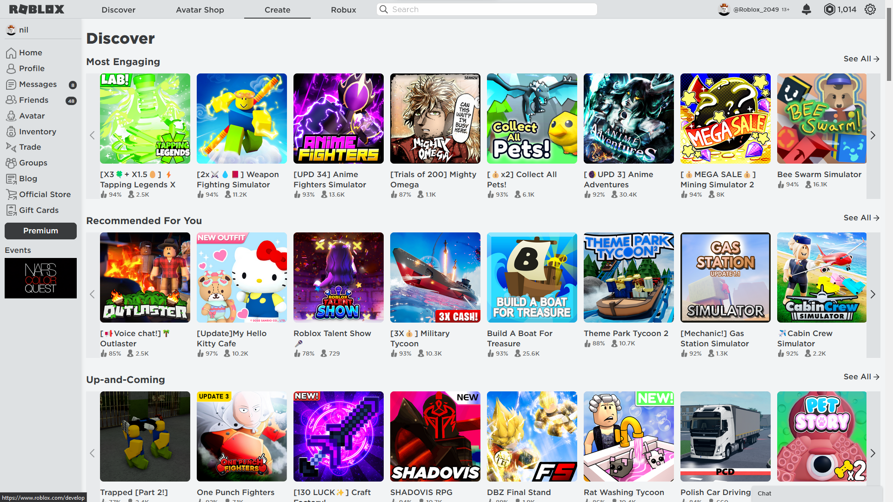Open Discover in the top navigation
Screen dimensions: 893x502
(119, 10)
